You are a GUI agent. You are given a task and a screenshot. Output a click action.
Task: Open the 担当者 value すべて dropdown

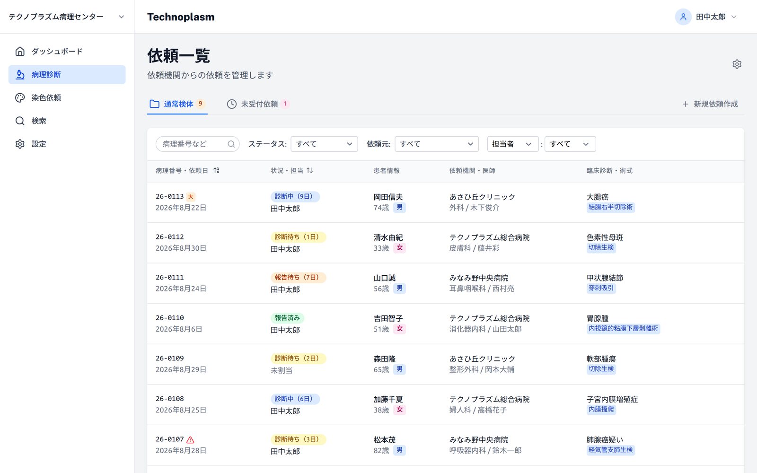tap(570, 144)
